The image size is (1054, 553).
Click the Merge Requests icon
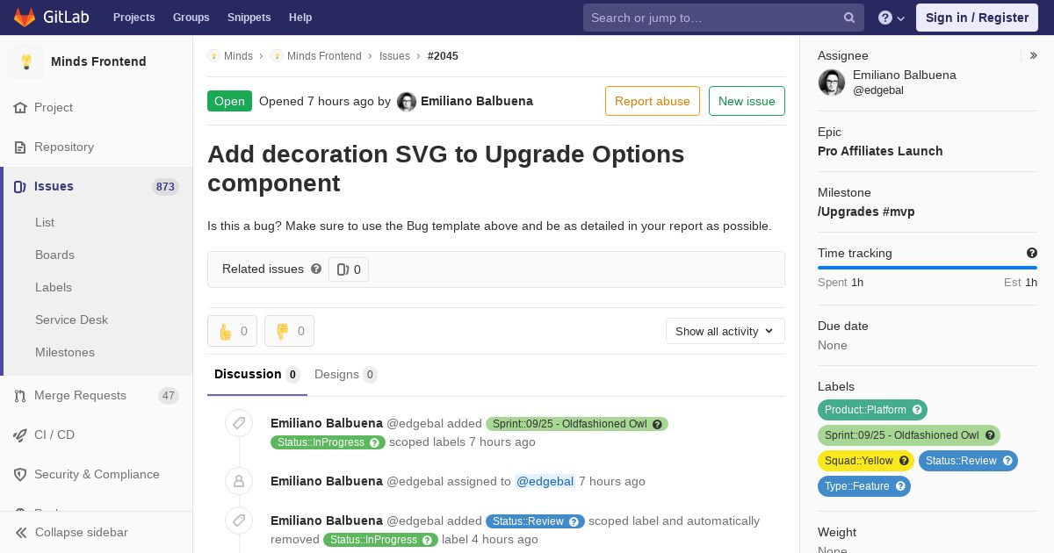click(20, 396)
